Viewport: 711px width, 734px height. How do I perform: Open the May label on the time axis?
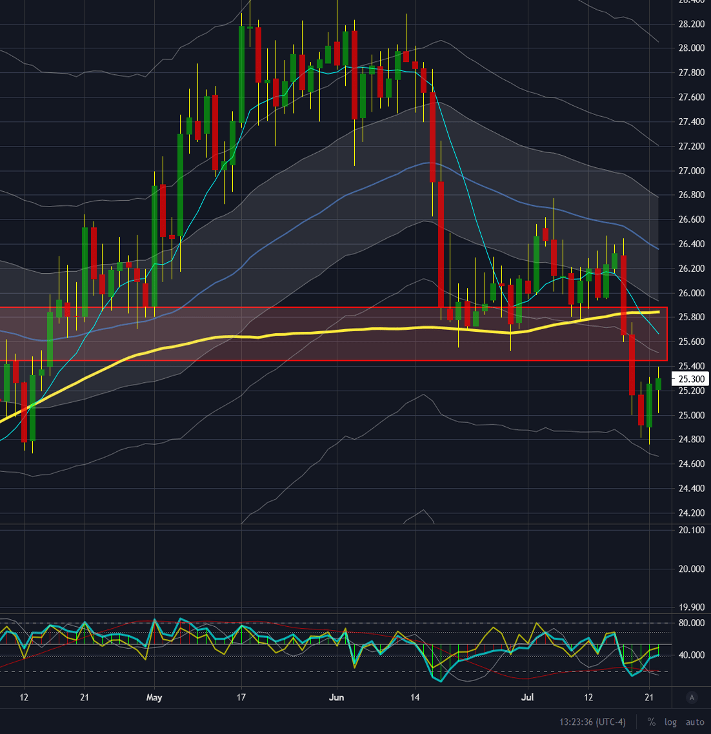(154, 697)
